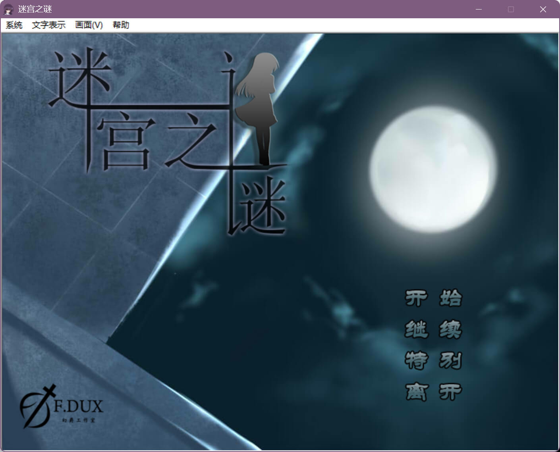Close the 迷宫之谜 game window
The height and width of the screenshot is (452, 560).
tap(543, 9)
